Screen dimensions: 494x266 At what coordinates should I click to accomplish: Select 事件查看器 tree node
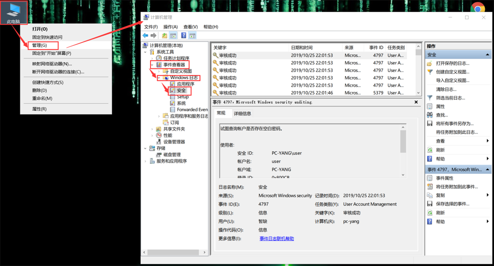point(174,65)
